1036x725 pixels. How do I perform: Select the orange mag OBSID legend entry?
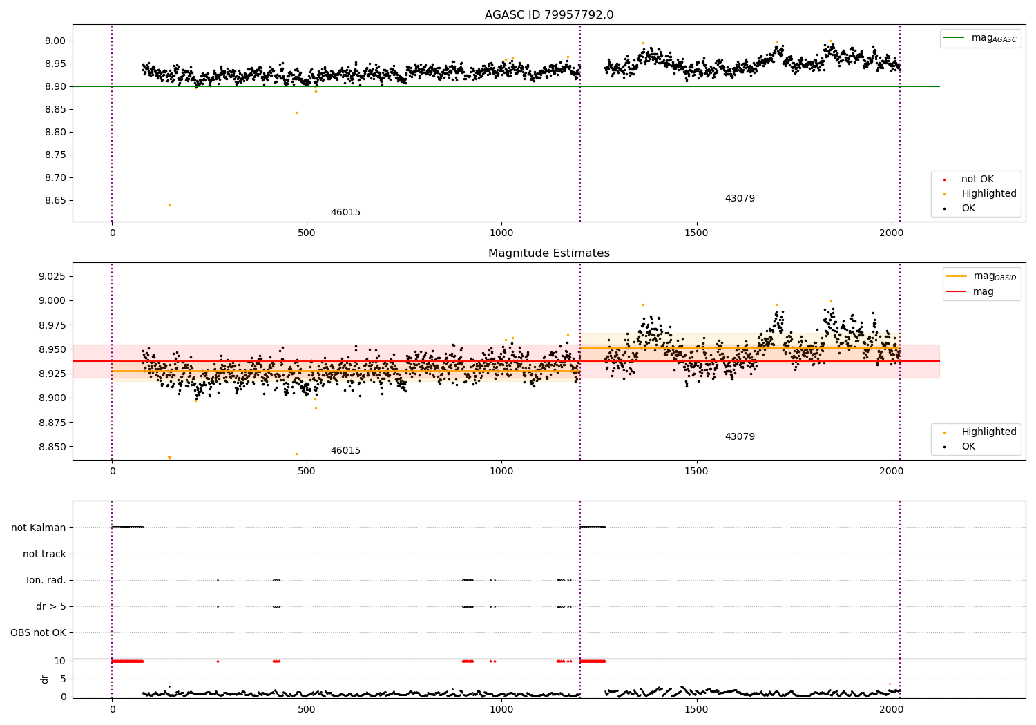pos(981,276)
